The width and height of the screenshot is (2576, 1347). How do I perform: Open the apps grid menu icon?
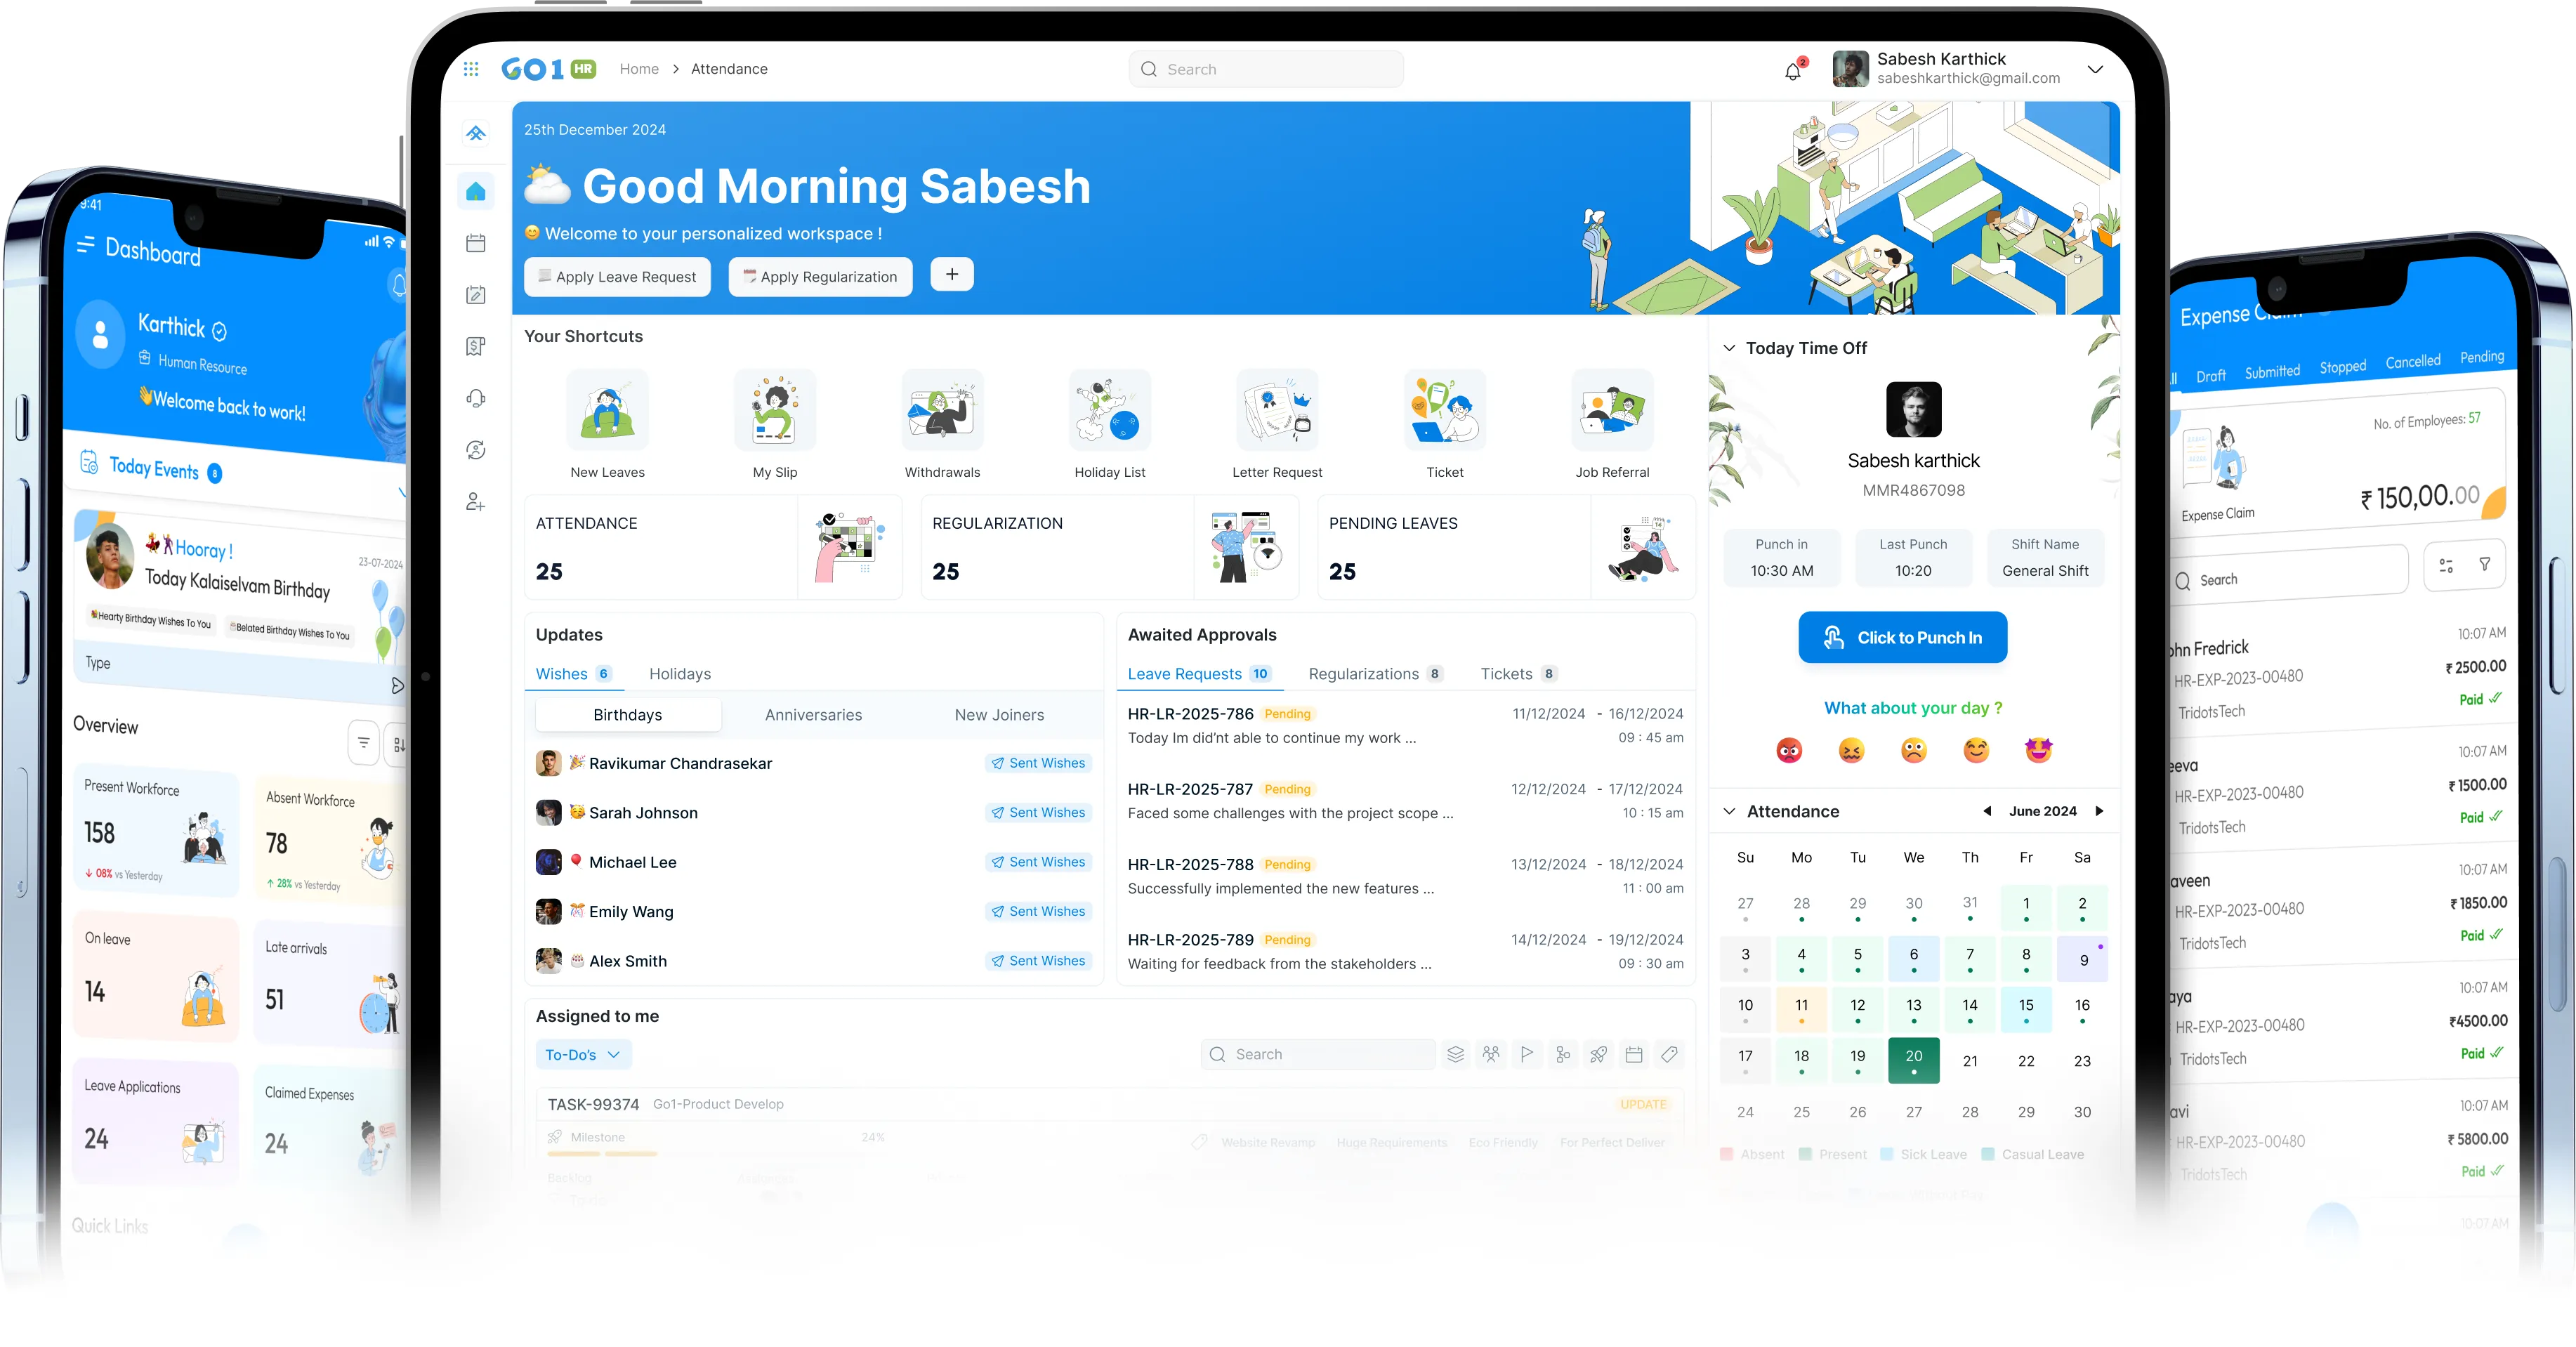[x=471, y=69]
